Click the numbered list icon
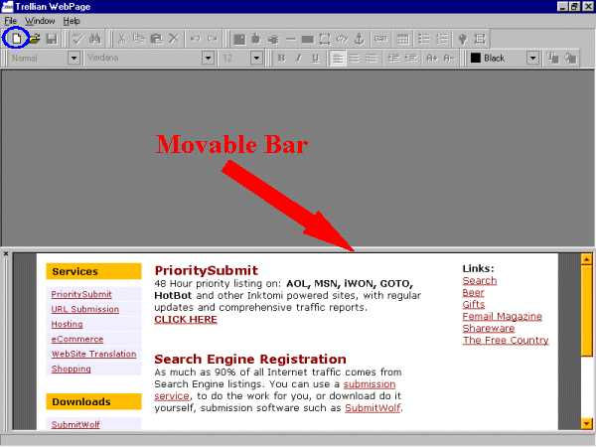The image size is (596, 447). tap(442, 39)
